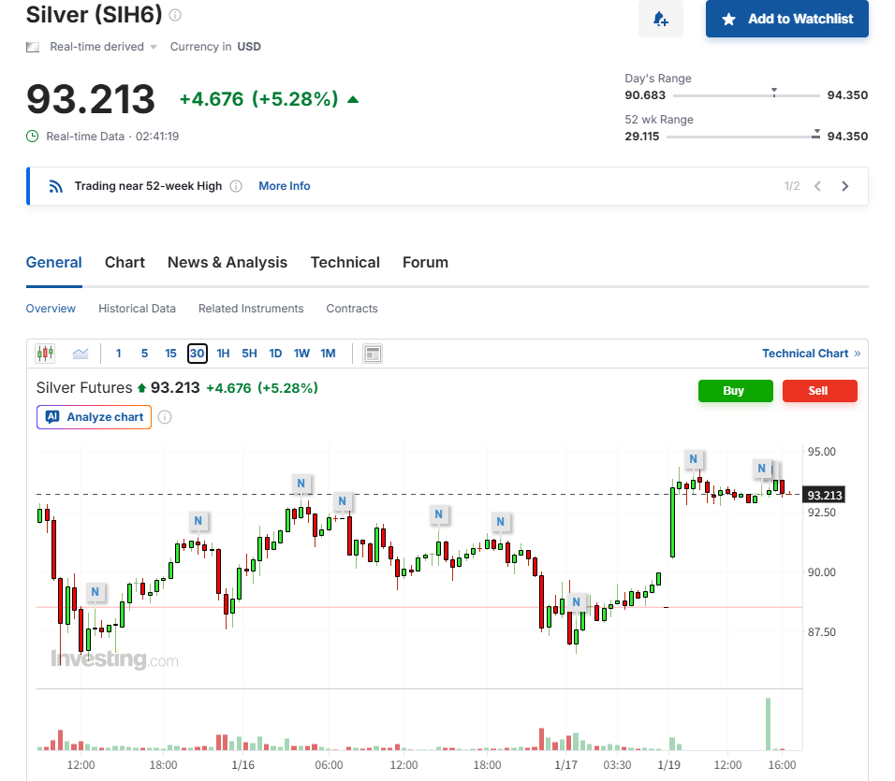Click the tallest volume bar near 16:00
Viewport: 895px width, 781px height.
pyautogui.click(x=769, y=724)
